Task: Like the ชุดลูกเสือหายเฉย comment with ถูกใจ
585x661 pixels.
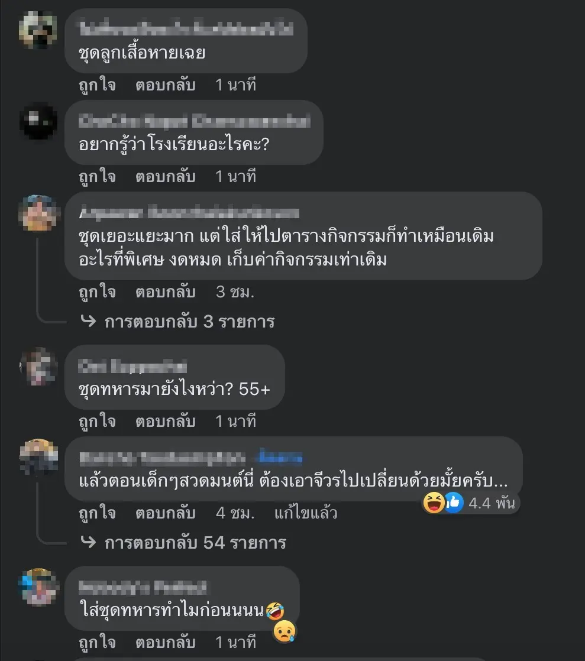Action: click(98, 85)
